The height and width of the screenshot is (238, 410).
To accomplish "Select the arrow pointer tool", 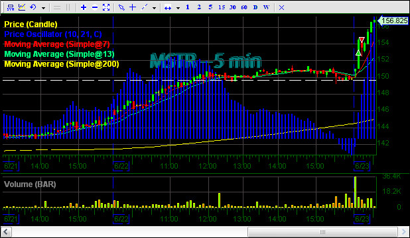I will tap(121, 7).
